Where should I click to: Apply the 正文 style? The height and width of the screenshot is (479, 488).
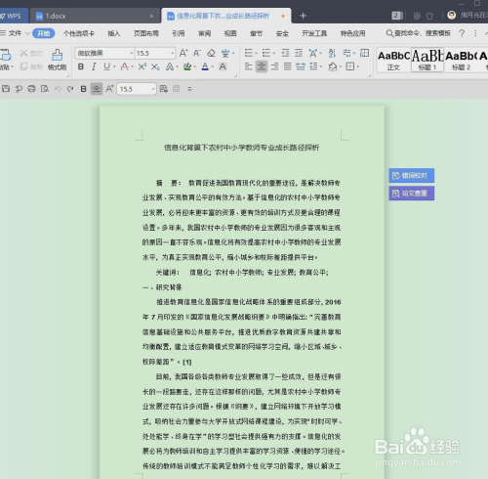click(x=393, y=60)
